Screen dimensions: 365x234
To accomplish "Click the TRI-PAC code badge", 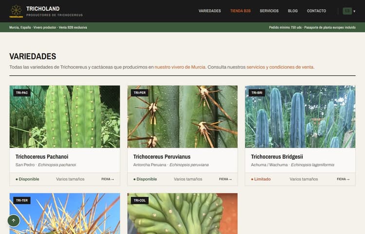I will [22, 93].
